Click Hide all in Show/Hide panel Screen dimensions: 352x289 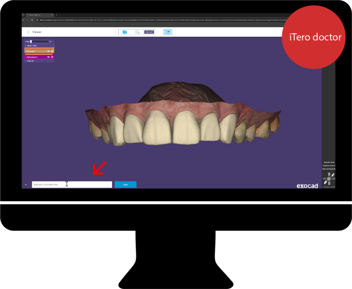(30, 61)
